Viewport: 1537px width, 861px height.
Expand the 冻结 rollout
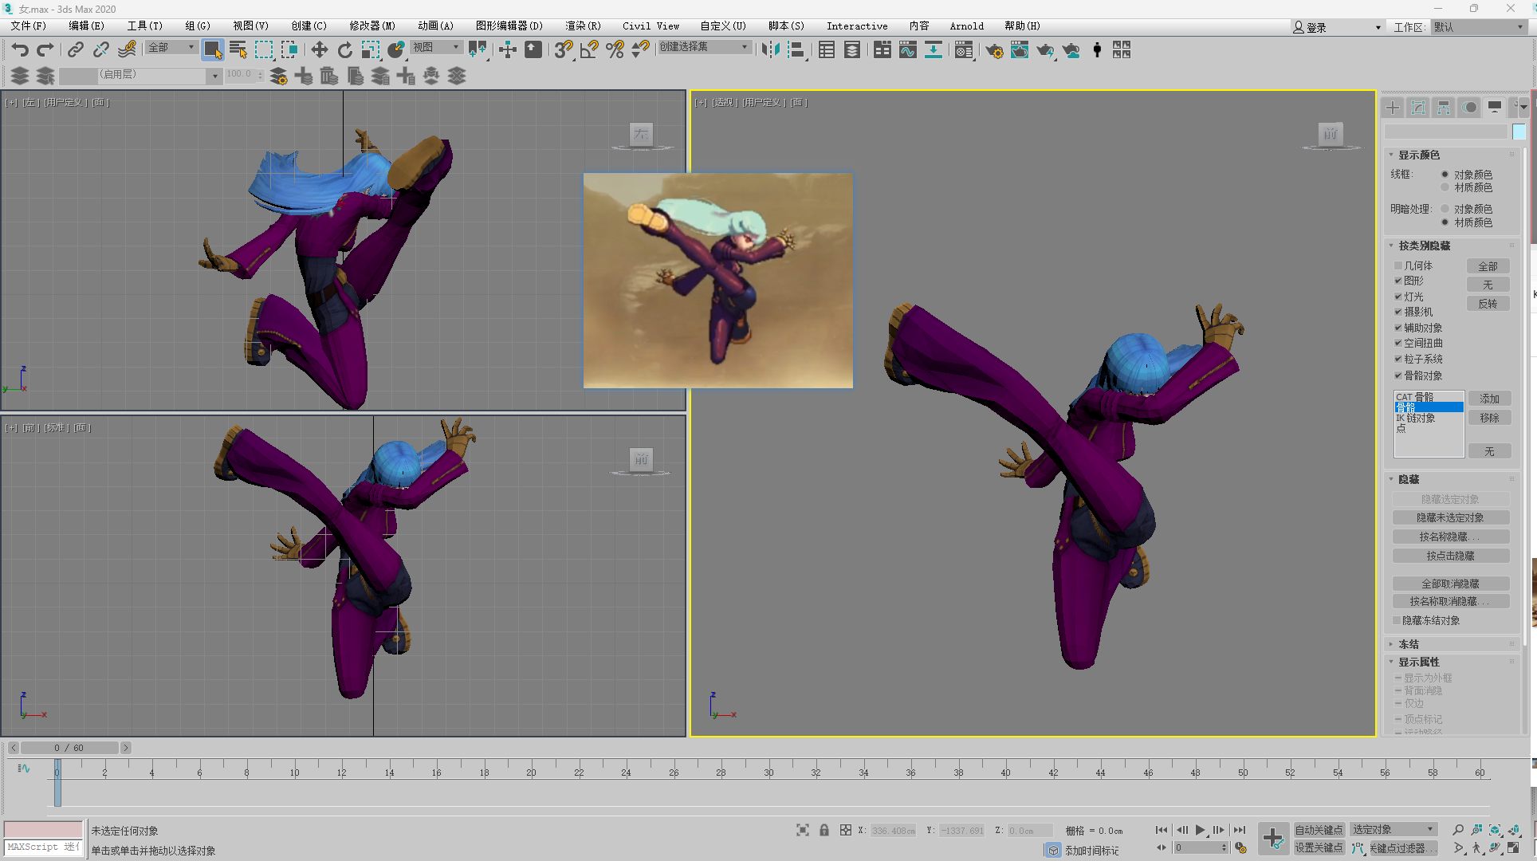coord(1391,644)
